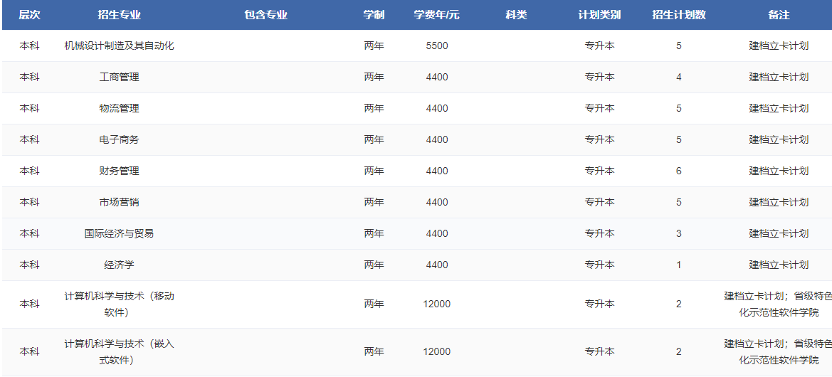
Task: Click 计算机科学与技术（移动软件） major cell
Action: pyautogui.click(x=119, y=304)
